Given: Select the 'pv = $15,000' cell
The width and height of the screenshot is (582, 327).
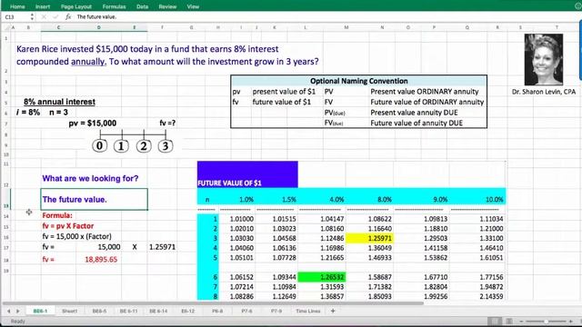Looking at the screenshot, I should click(93, 124).
